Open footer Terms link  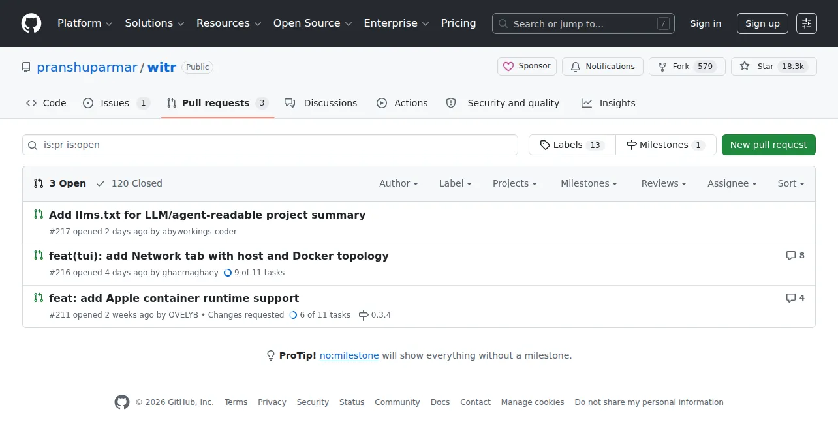(x=236, y=402)
